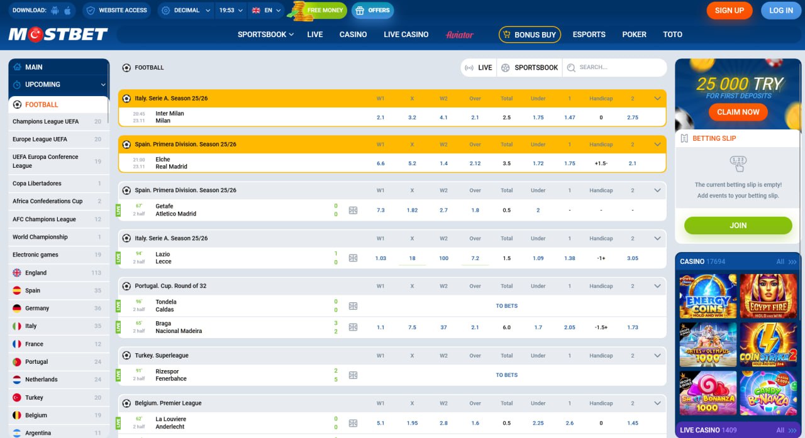The width and height of the screenshot is (805, 438).
Task: Open match statistics icon for Rizespor row
Action: pos(353,375)
